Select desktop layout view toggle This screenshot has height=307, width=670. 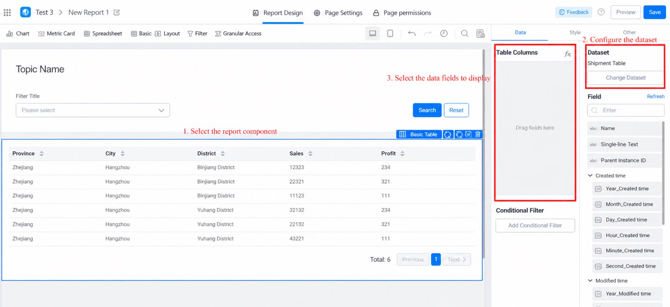pyautogui.click(x=372, y=34)
